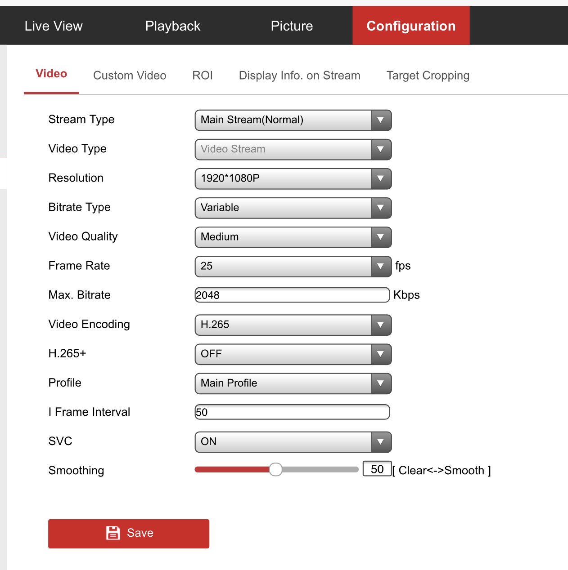The height and width of the screenshot is (570, 568).
Task: Open the Frame Rate dropdown
Action: pyautogui.click(x=293, y=266)
